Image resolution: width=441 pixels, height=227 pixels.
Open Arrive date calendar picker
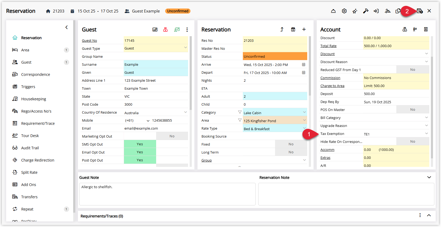pyautogui.click(x=304, y=65)
